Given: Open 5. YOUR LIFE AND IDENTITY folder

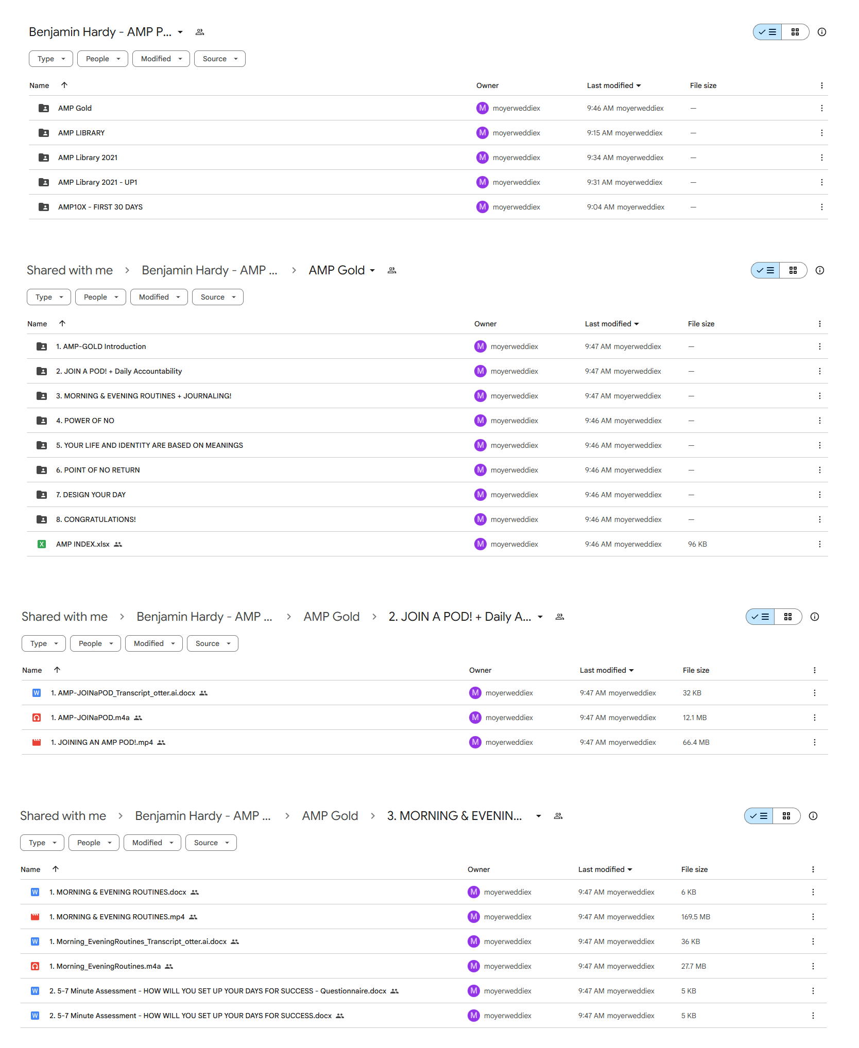Looking at the screenshot, I should pyautogui.click(x=149, y=445).
